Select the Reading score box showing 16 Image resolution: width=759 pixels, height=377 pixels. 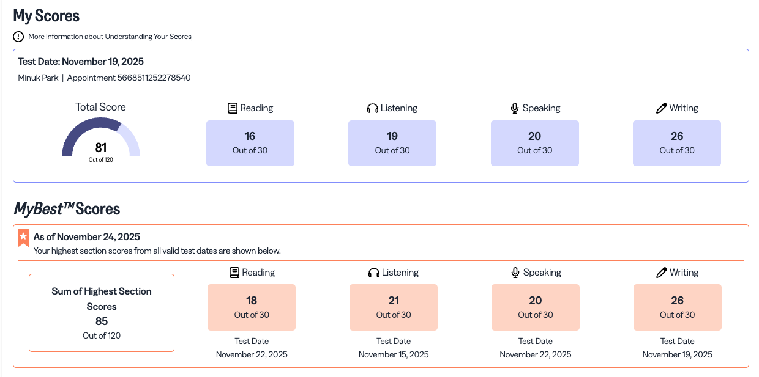pos(250,143)
